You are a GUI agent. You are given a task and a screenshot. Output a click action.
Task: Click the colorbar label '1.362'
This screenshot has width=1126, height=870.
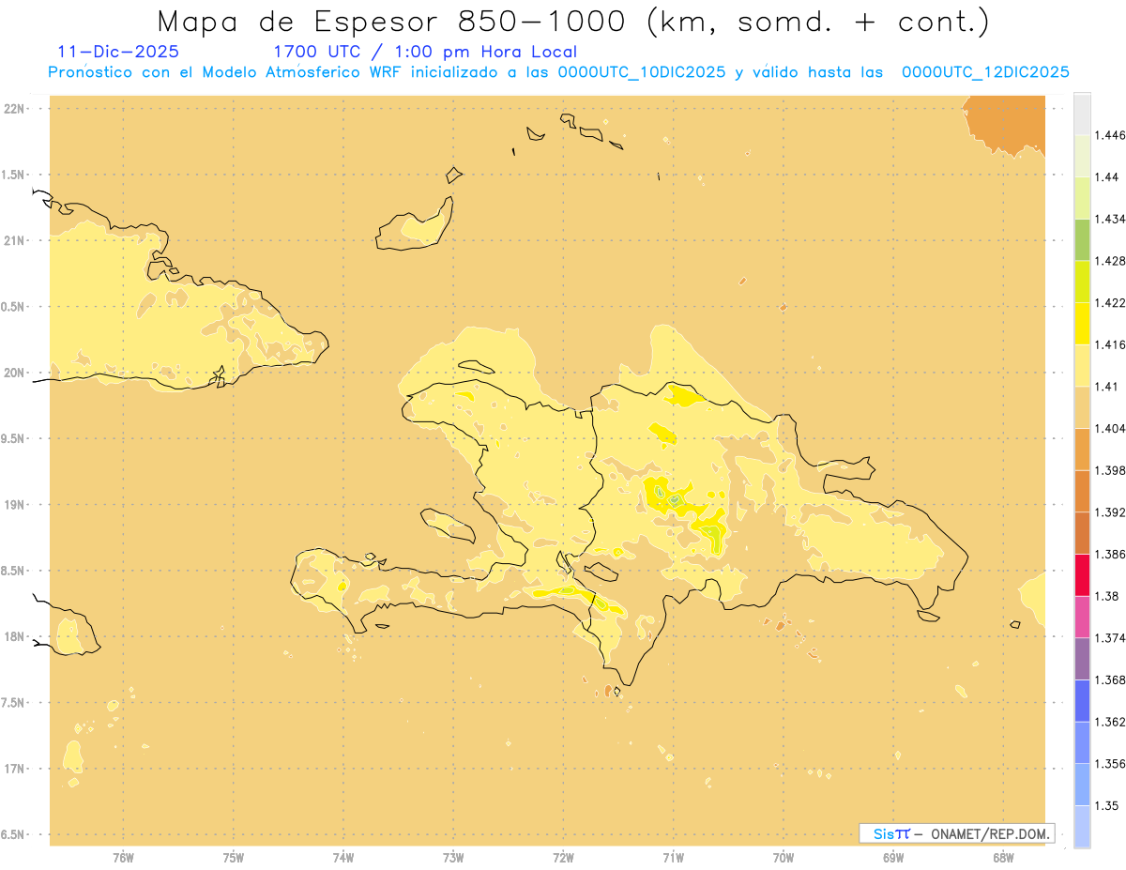[x=1110, y=722]
